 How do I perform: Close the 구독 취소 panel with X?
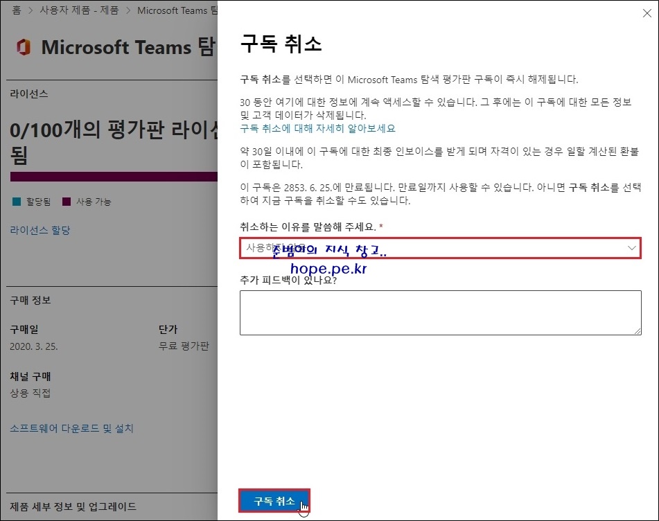pos(647,13)
